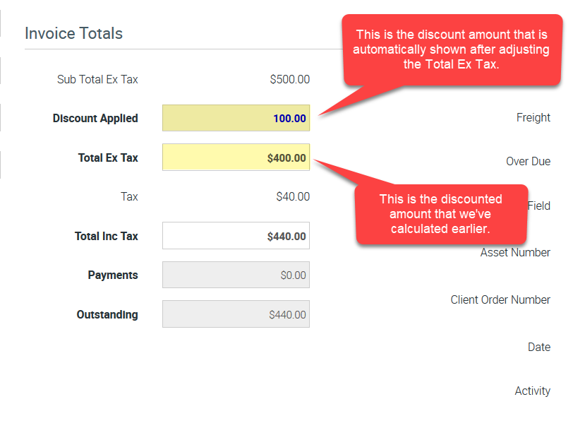
Task: Click the red callout about discounted amount
Action: [441, 214]
